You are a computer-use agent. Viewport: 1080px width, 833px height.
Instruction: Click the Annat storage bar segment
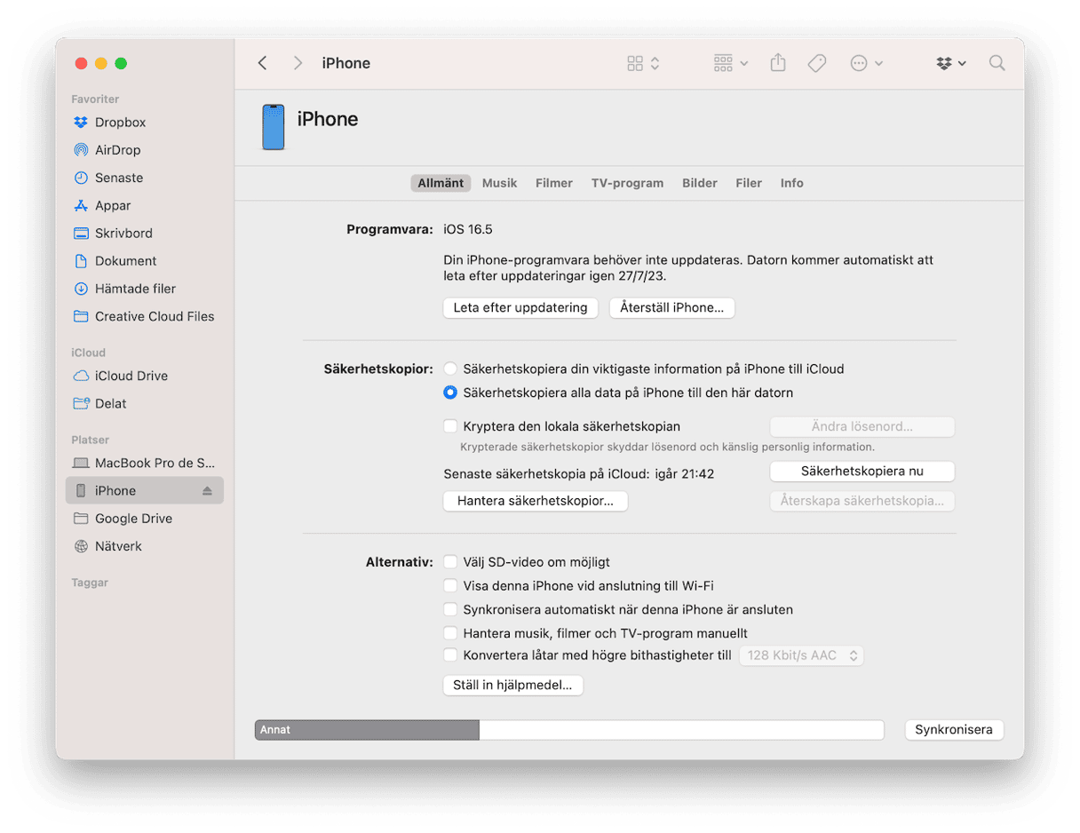tap(367, 730)
